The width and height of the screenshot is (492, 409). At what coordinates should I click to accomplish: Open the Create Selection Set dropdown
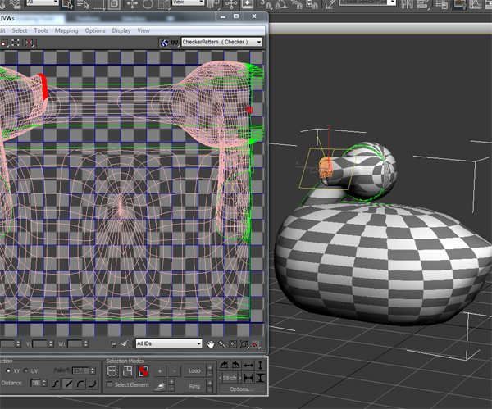tap(367, 2)
